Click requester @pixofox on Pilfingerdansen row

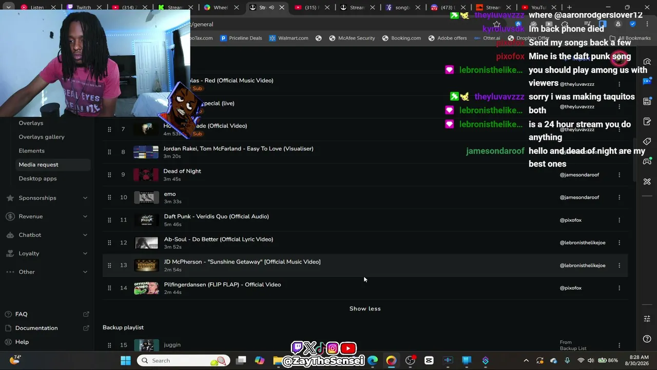click(571, 288)
